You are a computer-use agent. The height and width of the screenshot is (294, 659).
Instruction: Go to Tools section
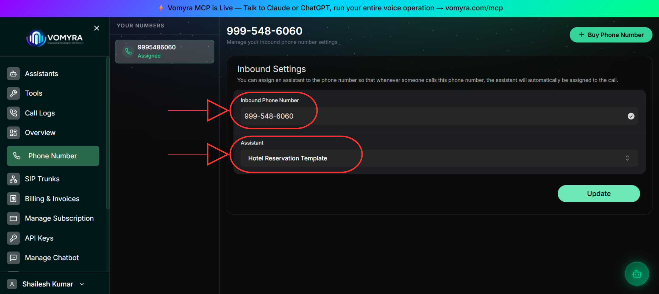(x=53, y=93)
